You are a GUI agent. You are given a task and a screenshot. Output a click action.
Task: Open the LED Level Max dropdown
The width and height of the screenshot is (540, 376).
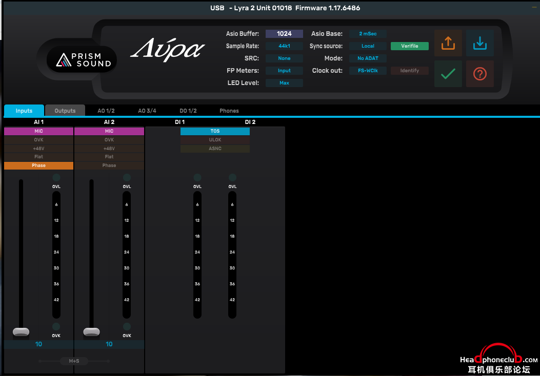pos(284,83)
